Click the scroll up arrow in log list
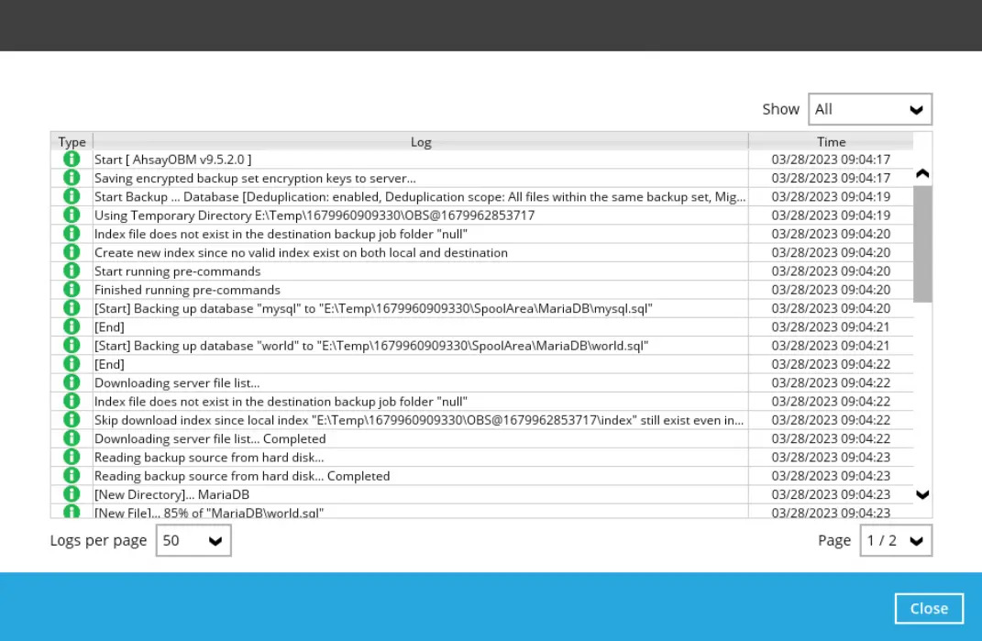The height and width of the screenshot is (641, 982). 922,174
